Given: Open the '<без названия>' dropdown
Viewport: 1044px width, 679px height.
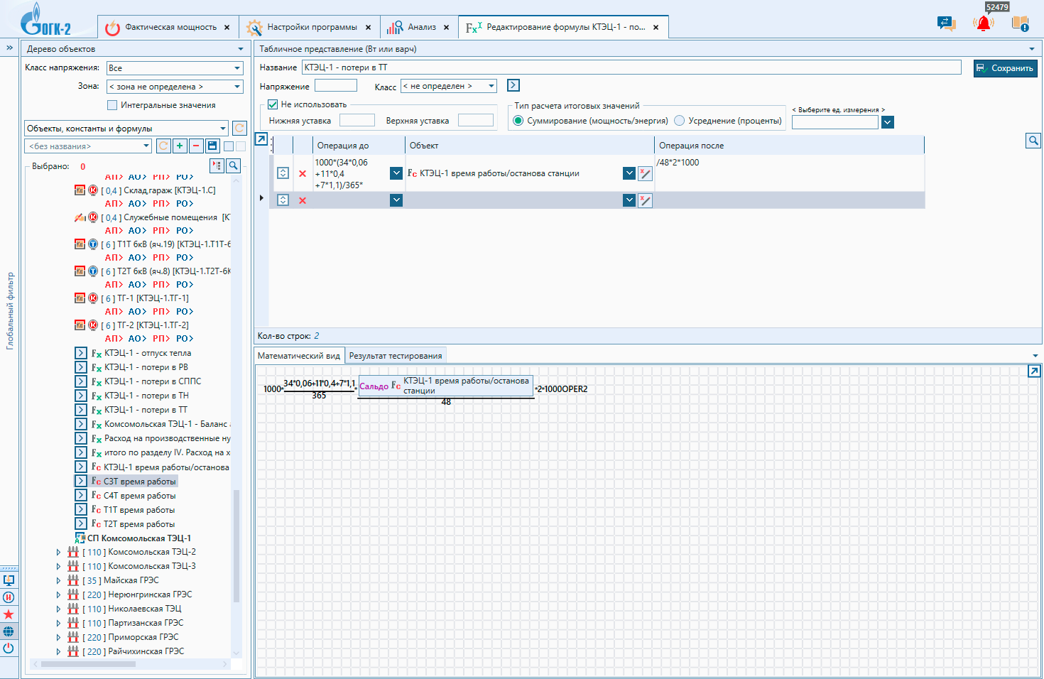Looking at the screenshot, I should click(89, 146).
